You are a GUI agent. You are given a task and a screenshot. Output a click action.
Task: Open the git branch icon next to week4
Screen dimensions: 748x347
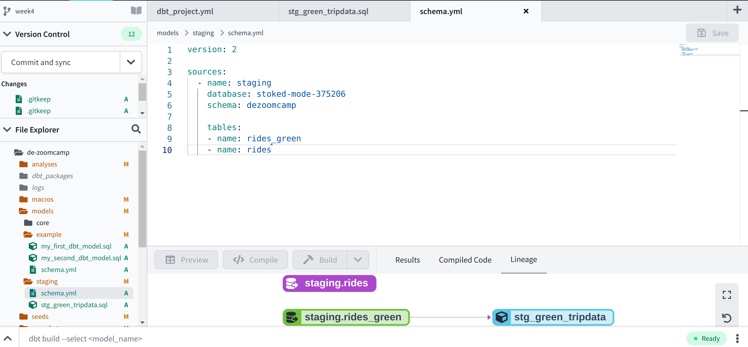coord(7,11)
